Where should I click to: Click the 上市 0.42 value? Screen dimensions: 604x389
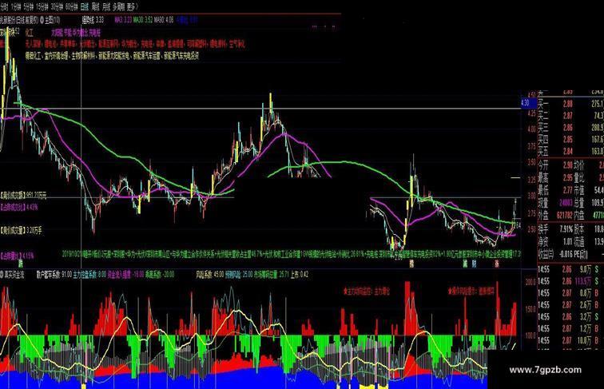tap(300, 275)
